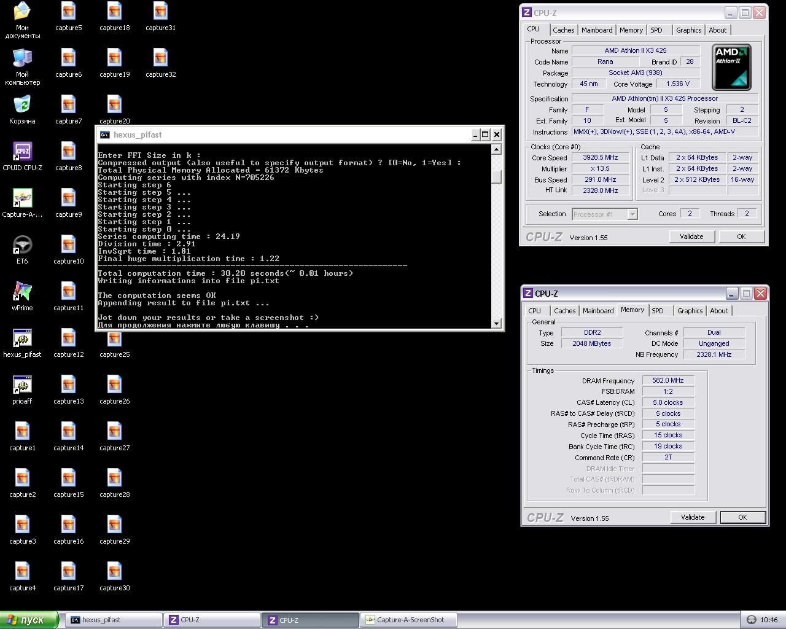Select the capture8 file icon
Image resolution: width=786 pixels, height=629 pixels.
pos(68,156)
